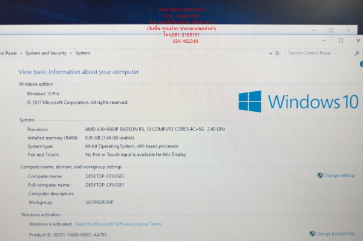Select the 'WORKGROUP' value

click(x=100, y=202)
